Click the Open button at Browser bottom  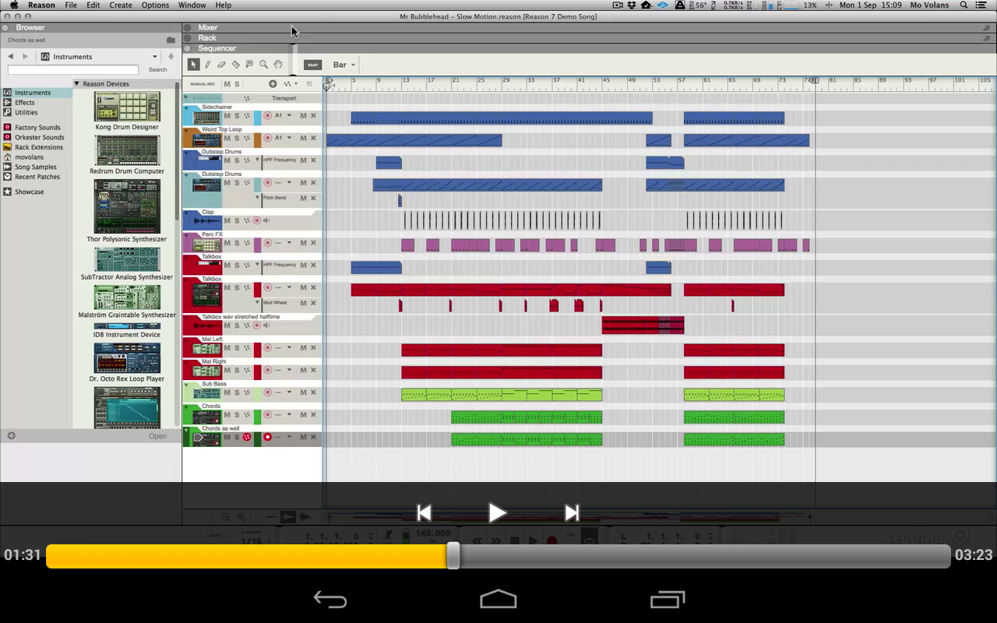pos(157,436)
